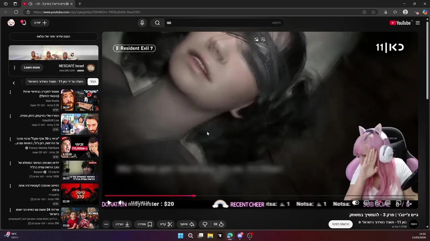Open the כאן 11 channel avatar
The height and width of the screenshot is (241, 430).
[x=414, y=224]
